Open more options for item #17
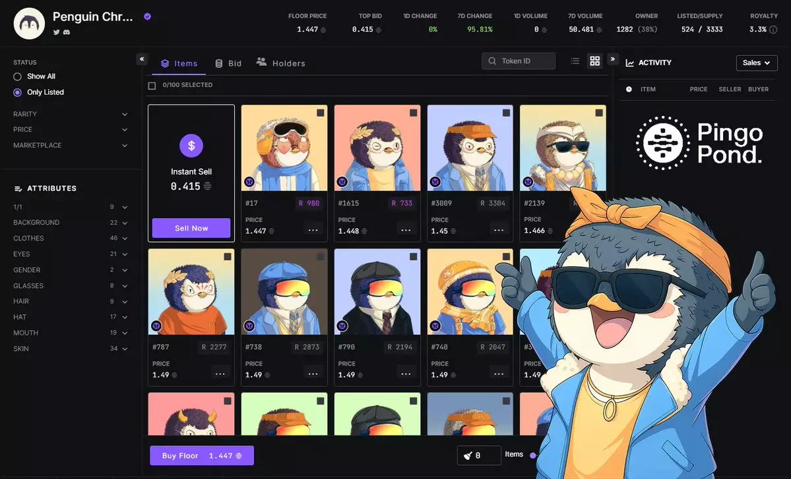Screen dimensions: 791x479 [313, 230]
